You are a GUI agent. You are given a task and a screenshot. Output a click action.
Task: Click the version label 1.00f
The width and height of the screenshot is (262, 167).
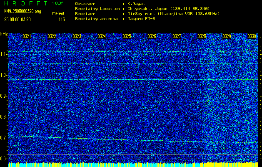coord(57,3)
